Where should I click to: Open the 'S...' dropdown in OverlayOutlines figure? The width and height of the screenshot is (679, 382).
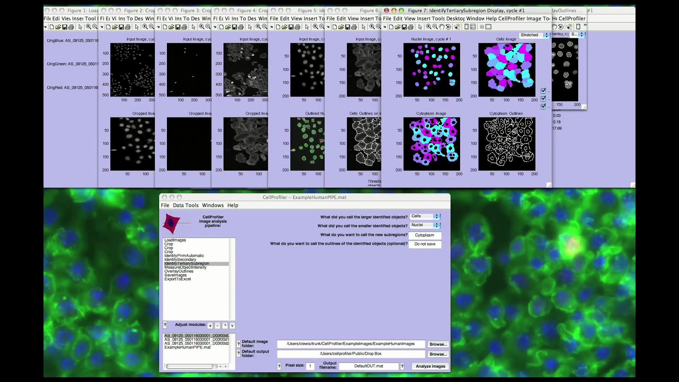(x=578, y=35)
